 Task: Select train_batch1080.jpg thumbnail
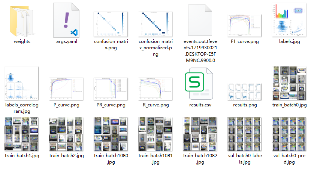pos(111,134)
